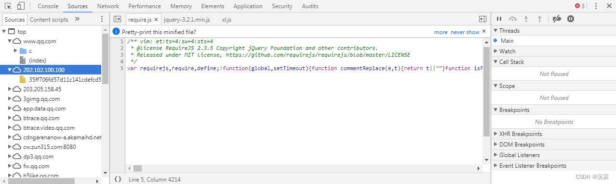Expand the 'c' folder
Viewport: 616px width, 184px height.
pos(15,51)
